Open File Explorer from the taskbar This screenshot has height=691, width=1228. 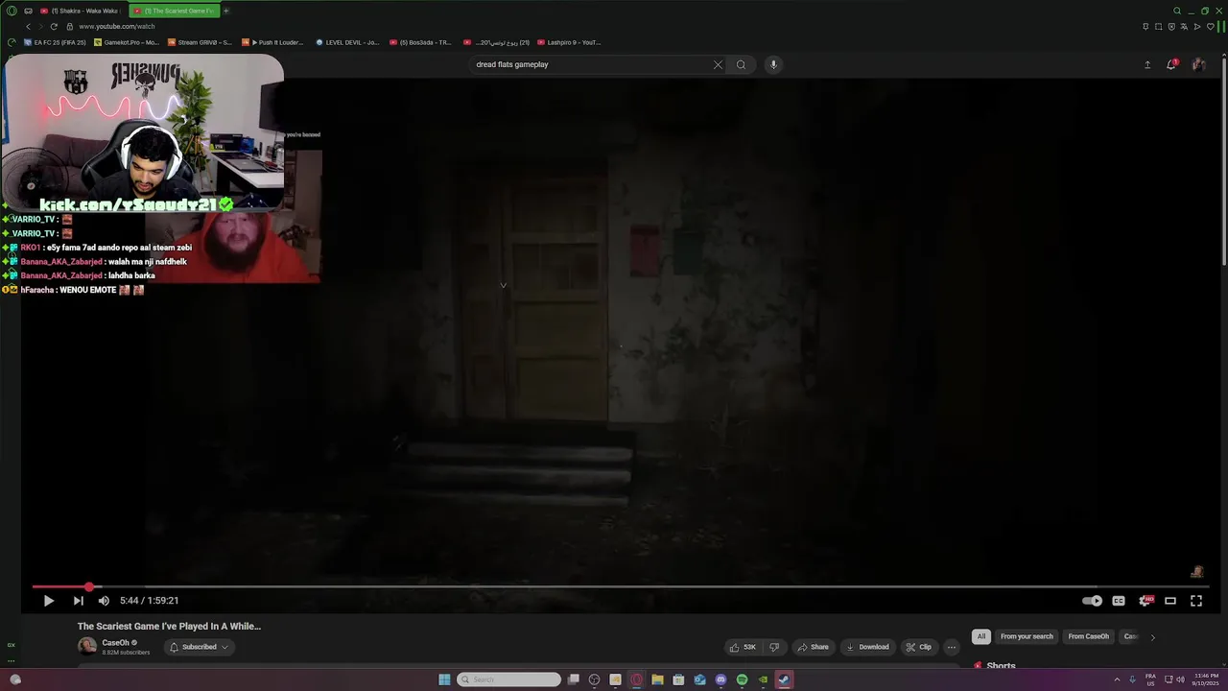point(657,679)
